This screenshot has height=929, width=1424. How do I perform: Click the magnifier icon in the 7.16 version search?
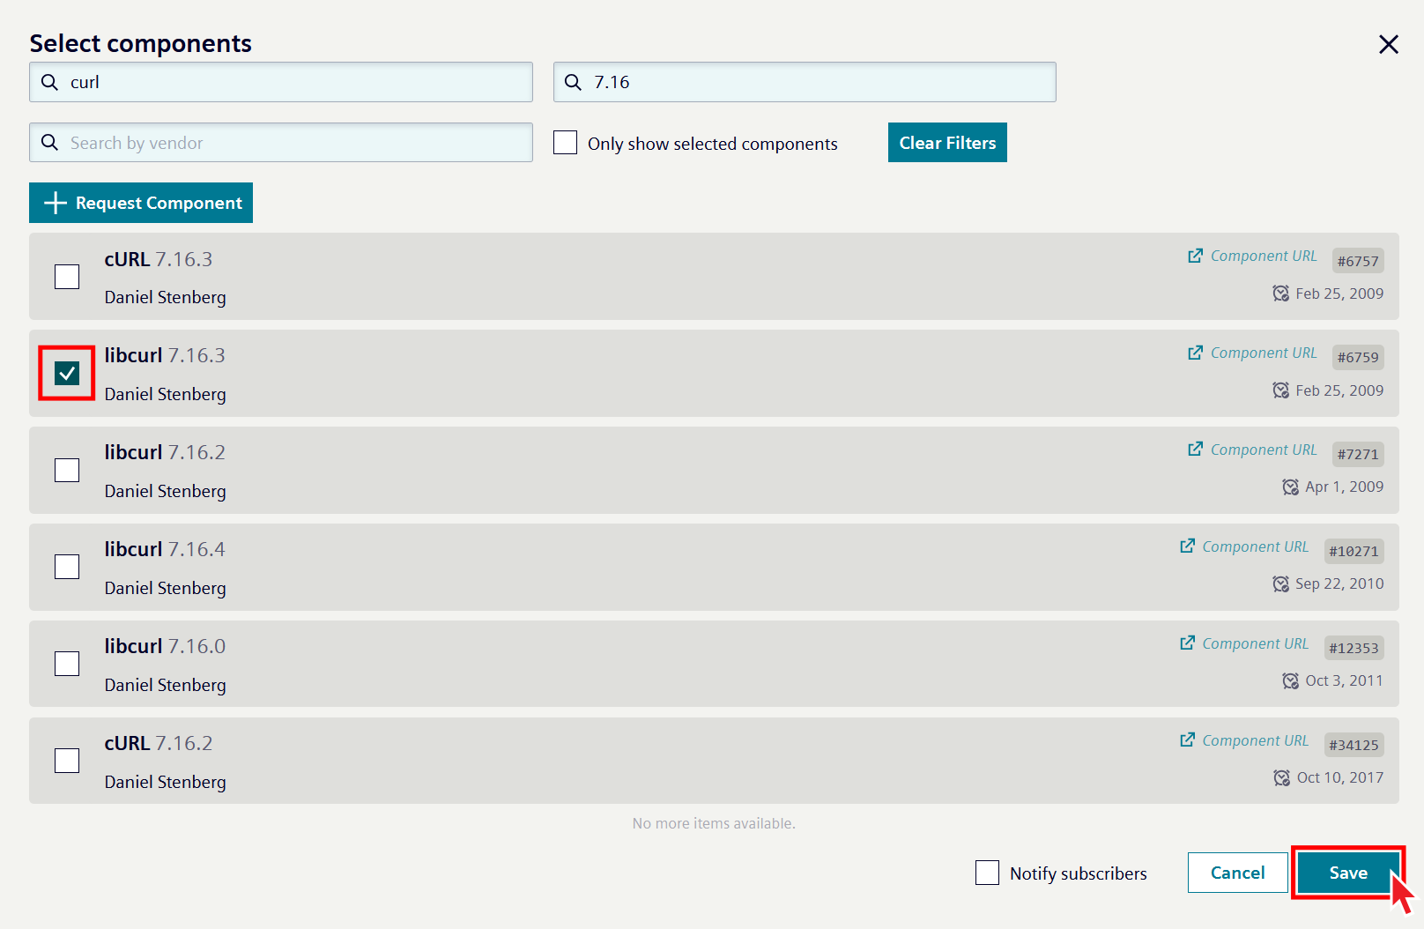click(573, 82)
